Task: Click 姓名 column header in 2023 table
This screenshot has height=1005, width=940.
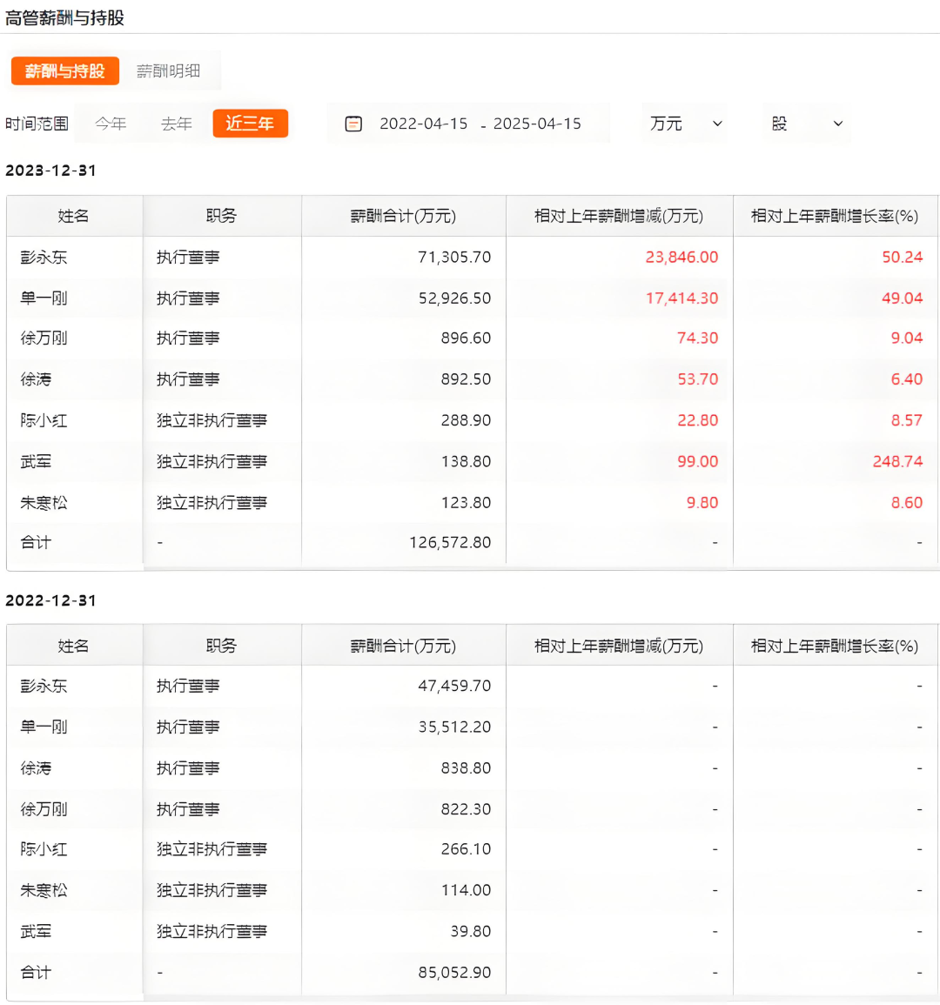Action: (73, 216)
